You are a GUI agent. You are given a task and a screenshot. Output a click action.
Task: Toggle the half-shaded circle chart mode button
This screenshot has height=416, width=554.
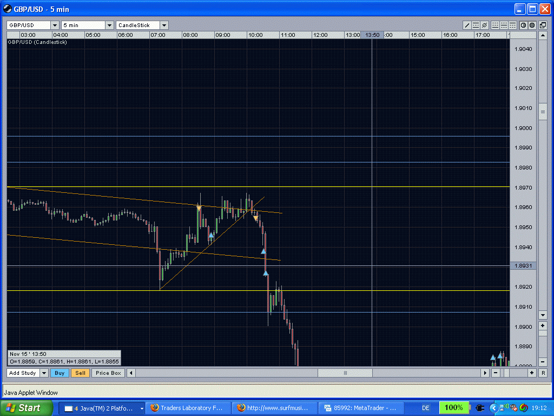pos(523,25)
